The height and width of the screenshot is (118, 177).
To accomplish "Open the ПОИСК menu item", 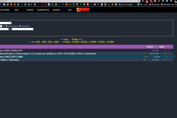I will [x=30, y=10].
